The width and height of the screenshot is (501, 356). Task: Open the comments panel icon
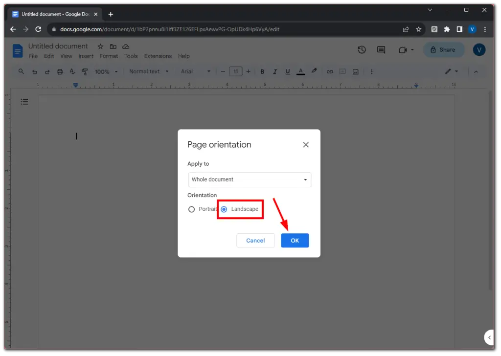click(x=381, y=49)
